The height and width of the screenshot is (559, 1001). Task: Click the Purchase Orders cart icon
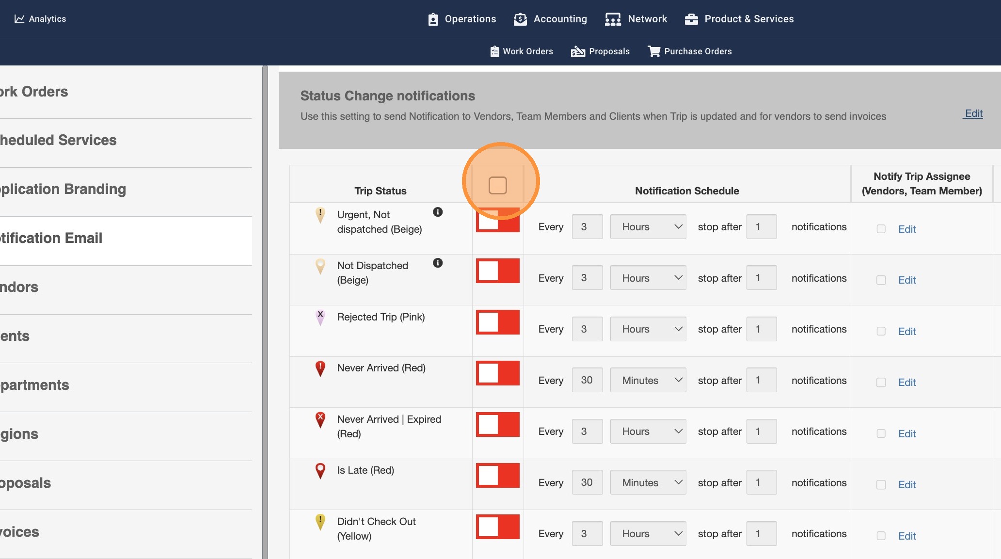click(x=654, y=51)
